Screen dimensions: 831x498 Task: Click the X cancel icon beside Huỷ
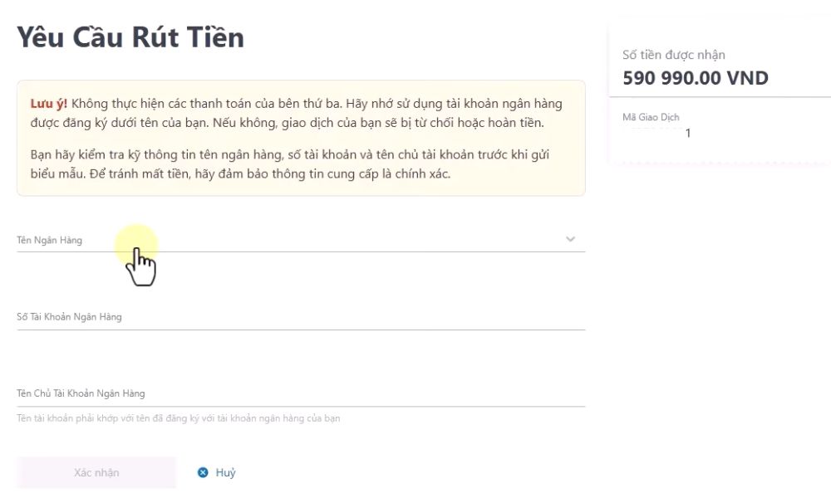tap(202, 471)
